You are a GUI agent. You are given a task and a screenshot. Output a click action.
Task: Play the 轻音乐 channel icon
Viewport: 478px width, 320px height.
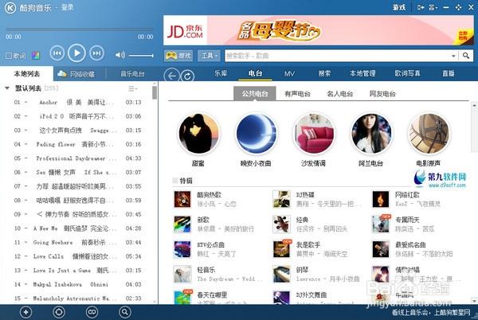tap(182, 274)
